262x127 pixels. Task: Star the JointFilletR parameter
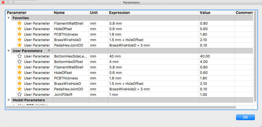[20, 94]
